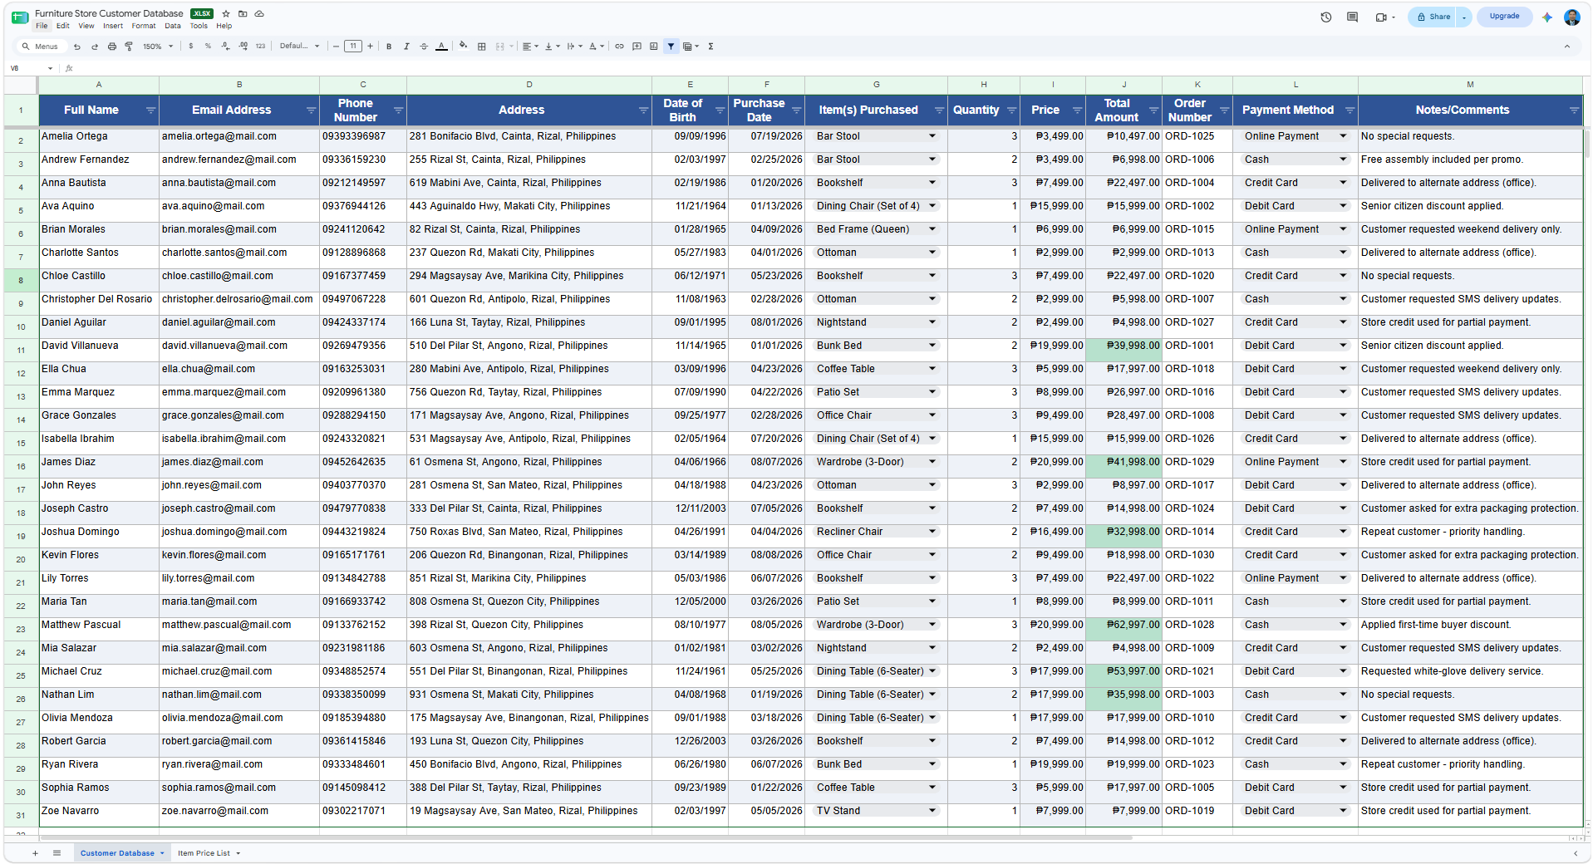1593x864 pixels.
Task: Open the File menu
Action: pyautogui.click(x=42, y=26)
